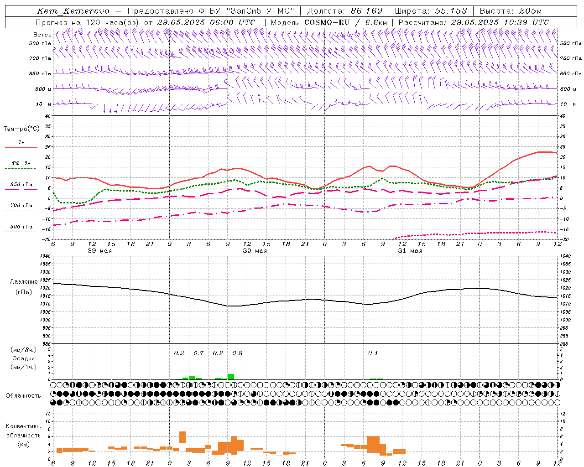Click the Конвективн. облачность panel label

point(23,431)
